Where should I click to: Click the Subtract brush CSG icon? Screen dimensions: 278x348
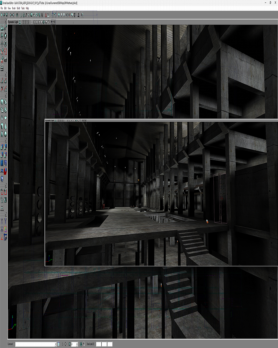[5, 147]
